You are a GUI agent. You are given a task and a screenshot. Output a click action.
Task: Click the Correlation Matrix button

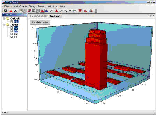(x=40, y=22)
